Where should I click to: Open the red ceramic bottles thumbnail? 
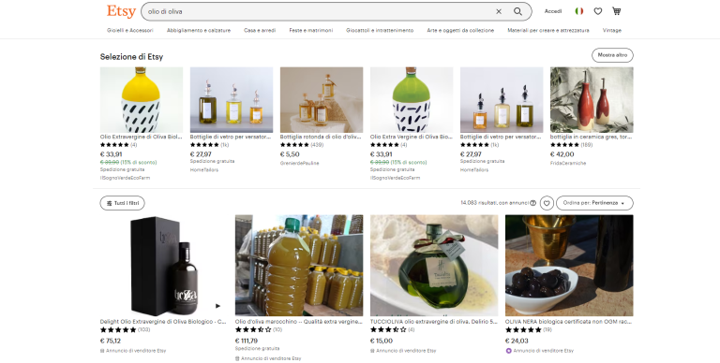(x=592, y=100)
